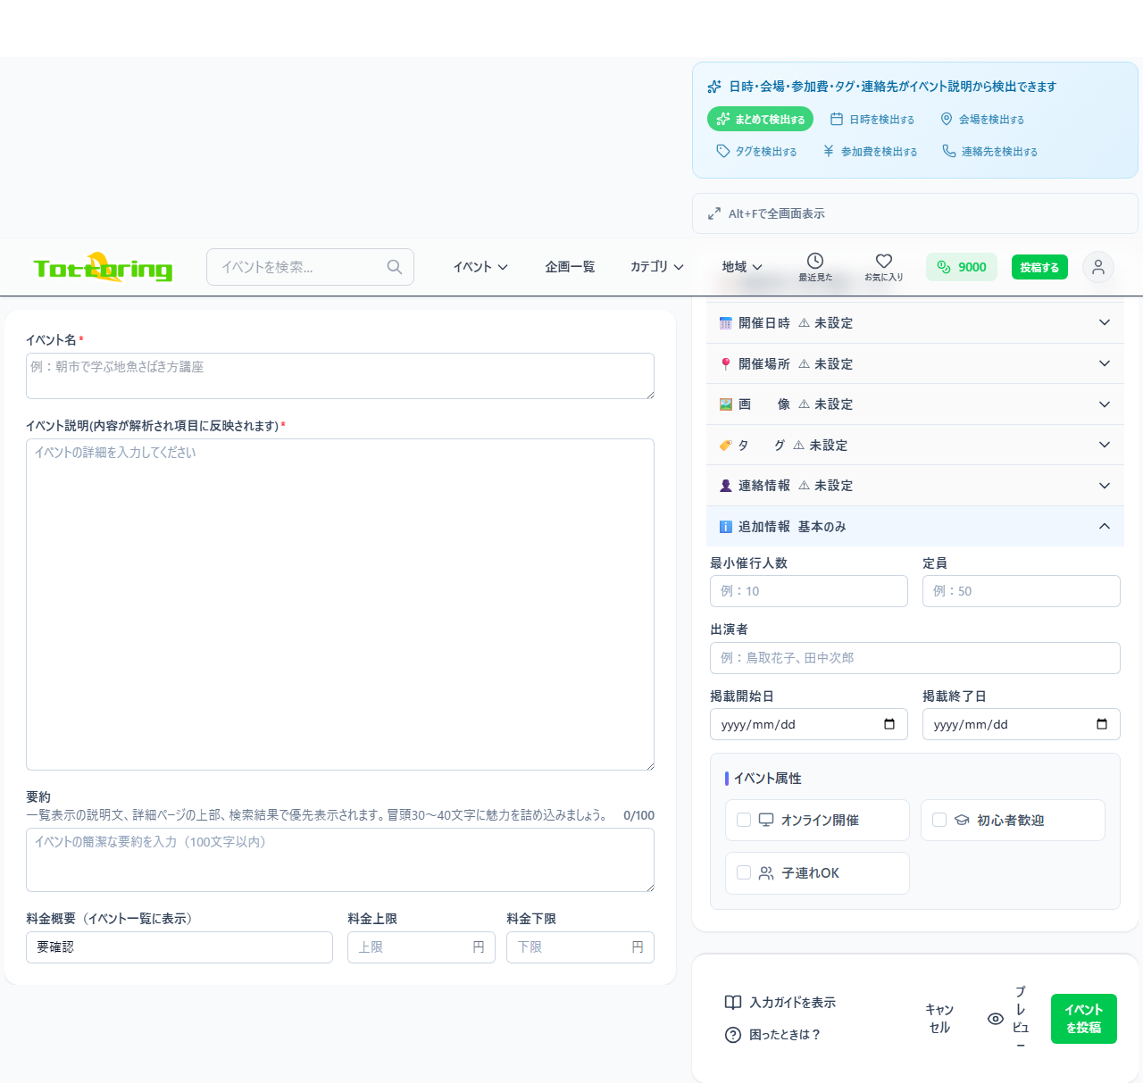Click the Tottoring logo
The height and width of the screenshot is (1084, 1143).
[103, 267]
